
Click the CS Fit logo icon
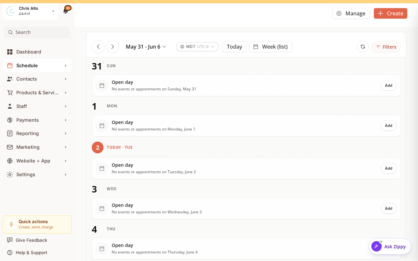click(11, 11)
